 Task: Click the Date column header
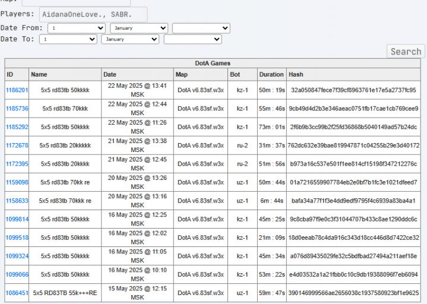pos(138,75)
